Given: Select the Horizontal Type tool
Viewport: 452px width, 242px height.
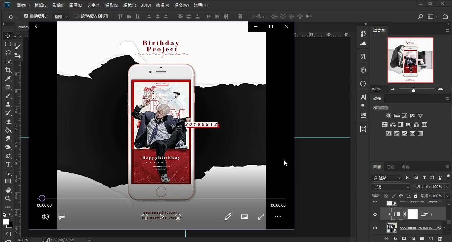Looking at the screenshot, I should point(8,164).
